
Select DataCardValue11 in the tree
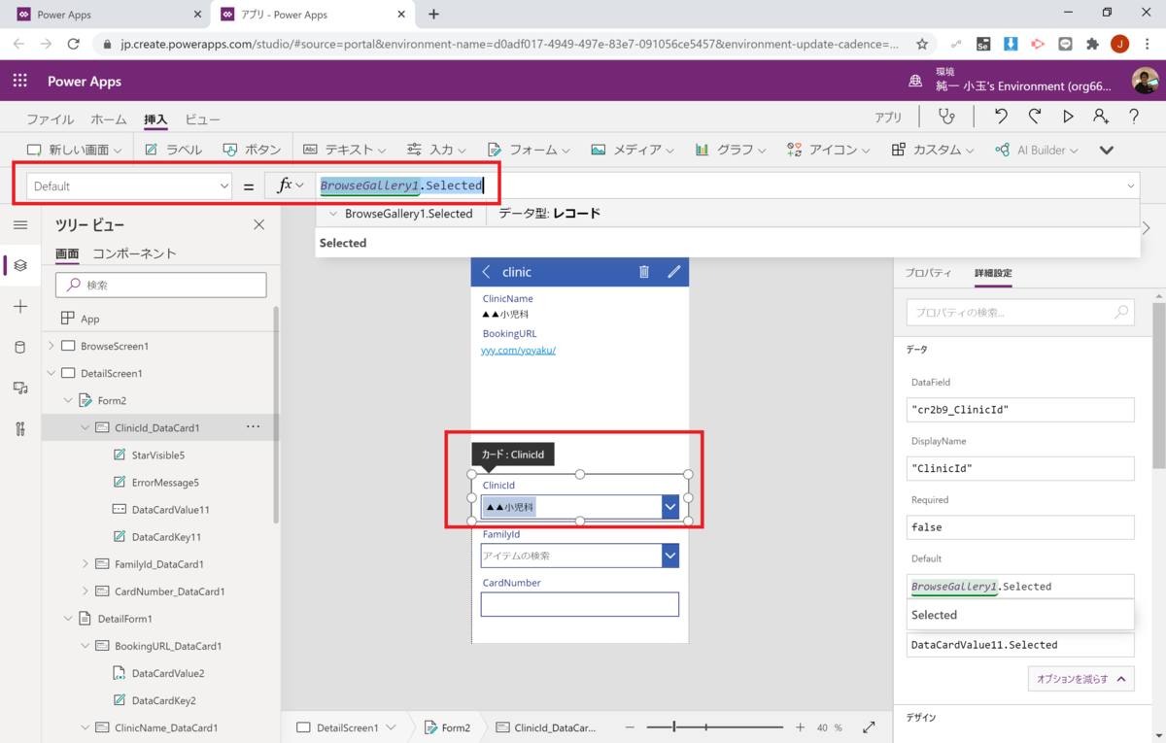point(170,509)
